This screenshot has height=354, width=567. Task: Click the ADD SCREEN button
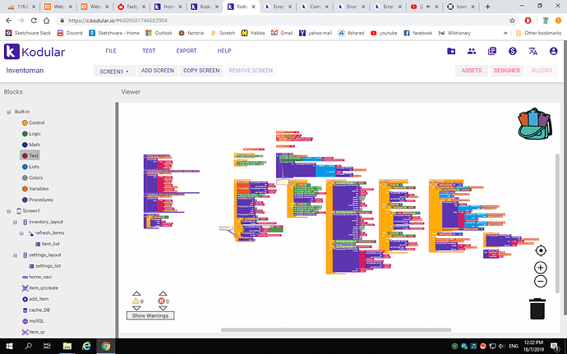pyautogui.click(x=158, y=71)
